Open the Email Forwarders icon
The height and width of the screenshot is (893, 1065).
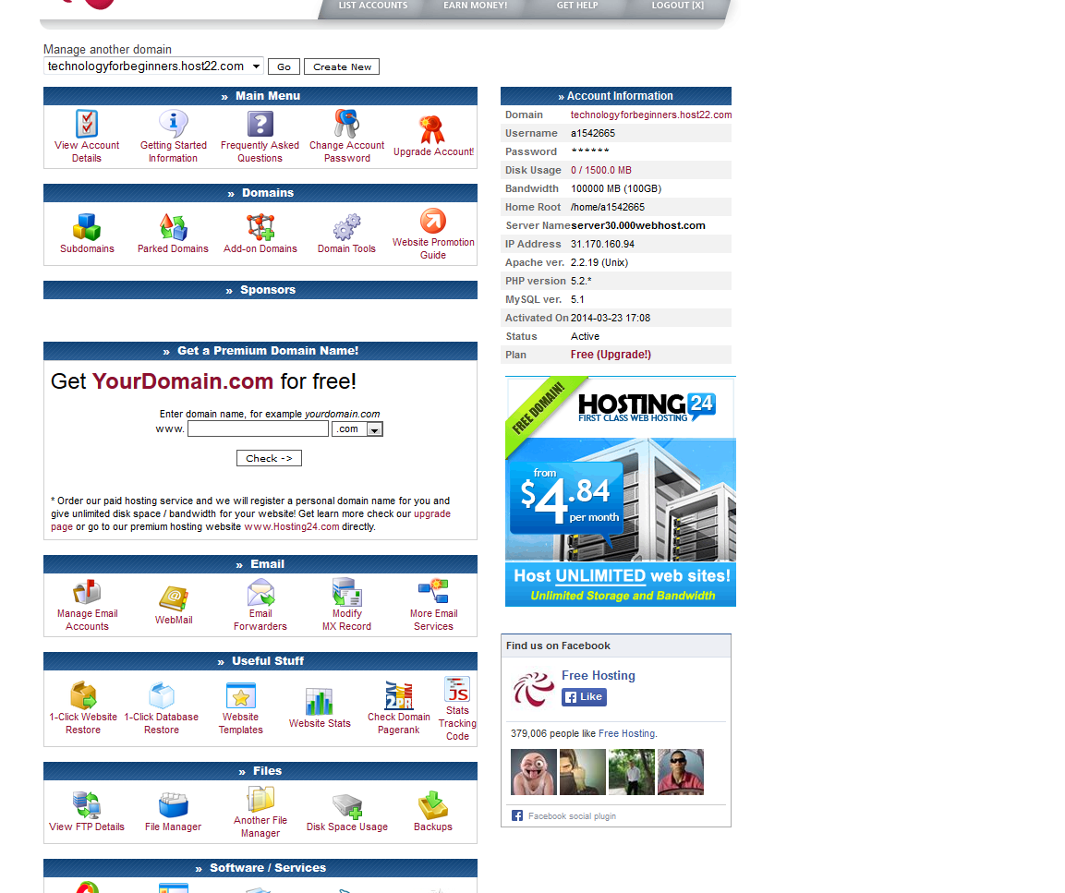pyautogui.click(x=260, y=592)
